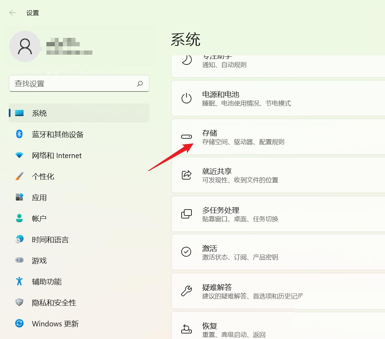
Task: Select the 隐私和安全性 shield icon
Action: pos(19,303)
